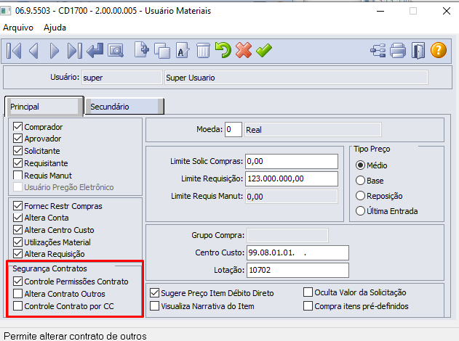459x341 pixels.
Task: Toggle Fornec Restr Compras checkbox
Action: tap(18, 206)
